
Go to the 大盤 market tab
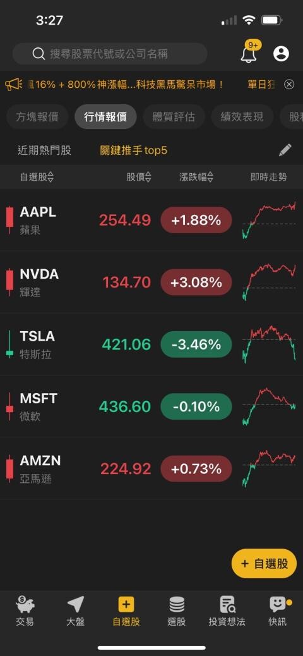tap(76, 611)
